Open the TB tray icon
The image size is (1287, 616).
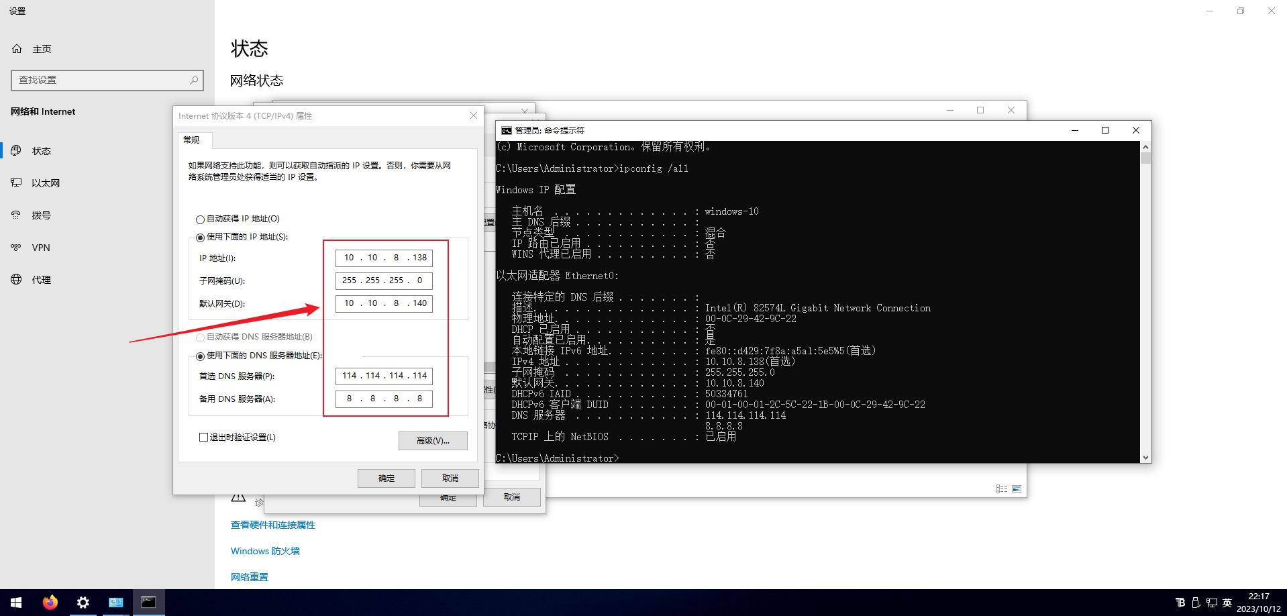[1180, 603]
